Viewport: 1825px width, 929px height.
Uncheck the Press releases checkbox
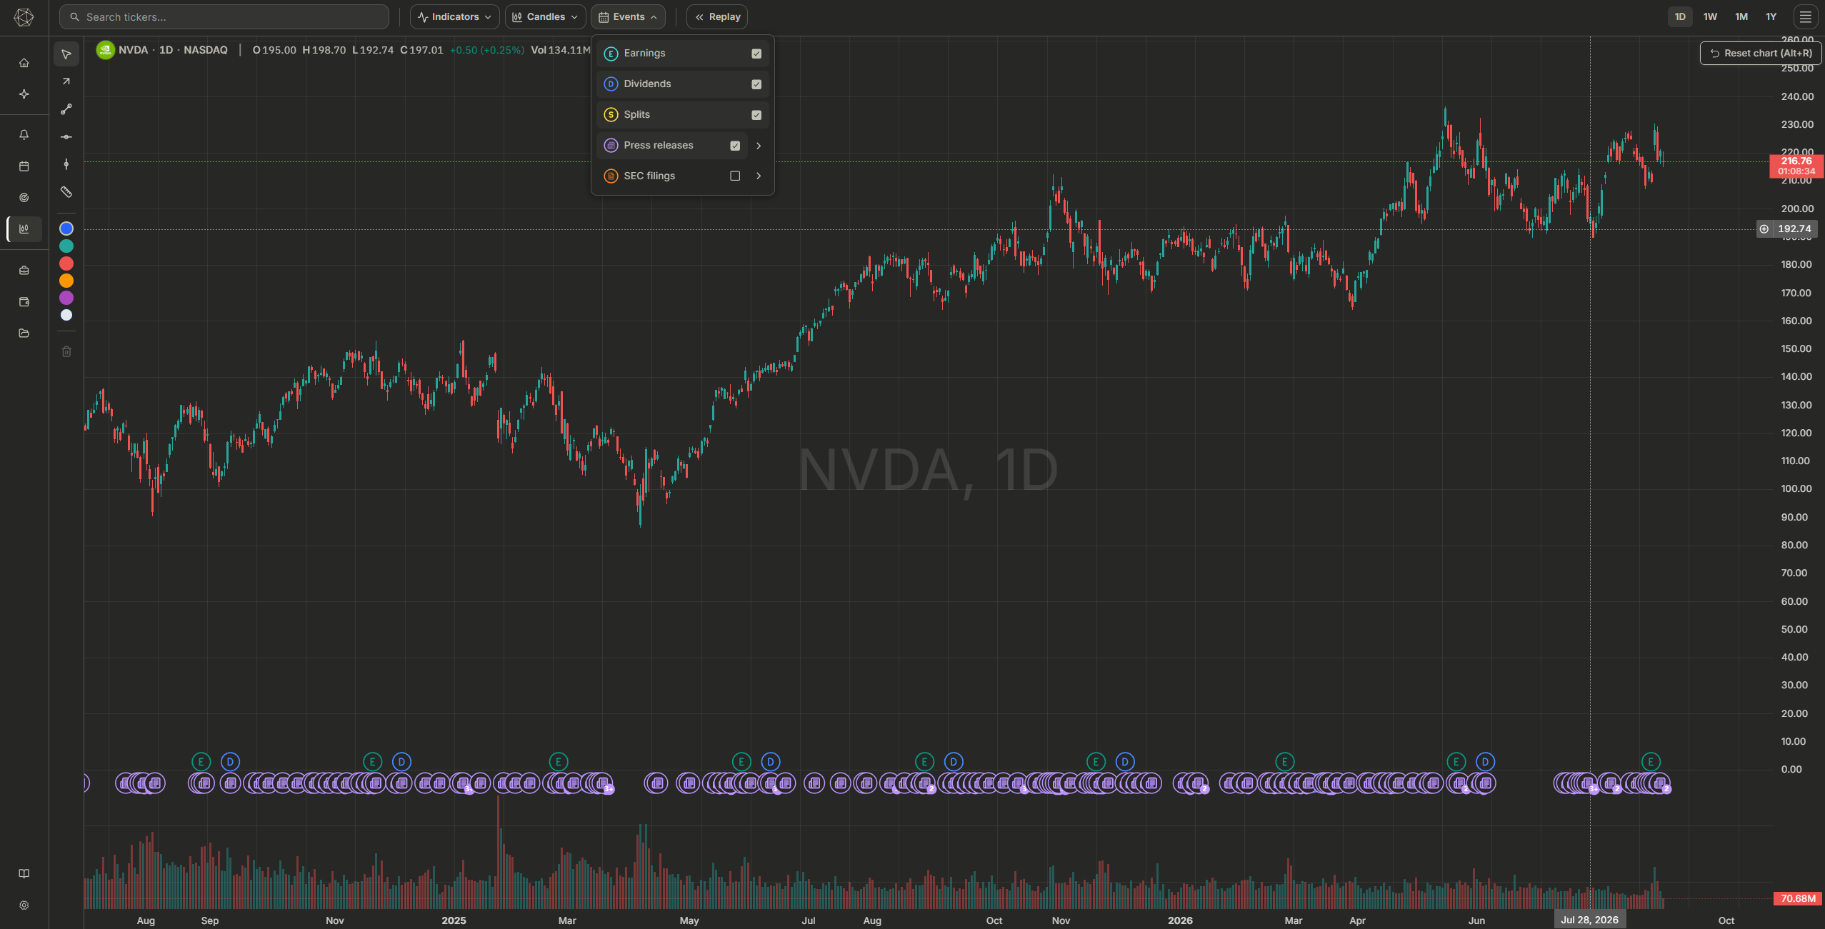(x=735, y=146)
